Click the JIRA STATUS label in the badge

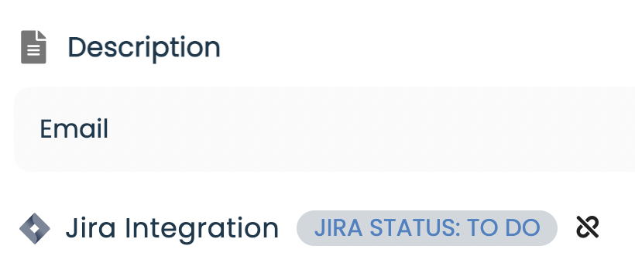(387, 228)
